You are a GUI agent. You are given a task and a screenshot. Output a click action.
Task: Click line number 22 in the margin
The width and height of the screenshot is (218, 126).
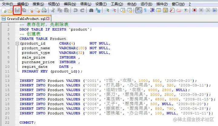(x=7, y=123)
